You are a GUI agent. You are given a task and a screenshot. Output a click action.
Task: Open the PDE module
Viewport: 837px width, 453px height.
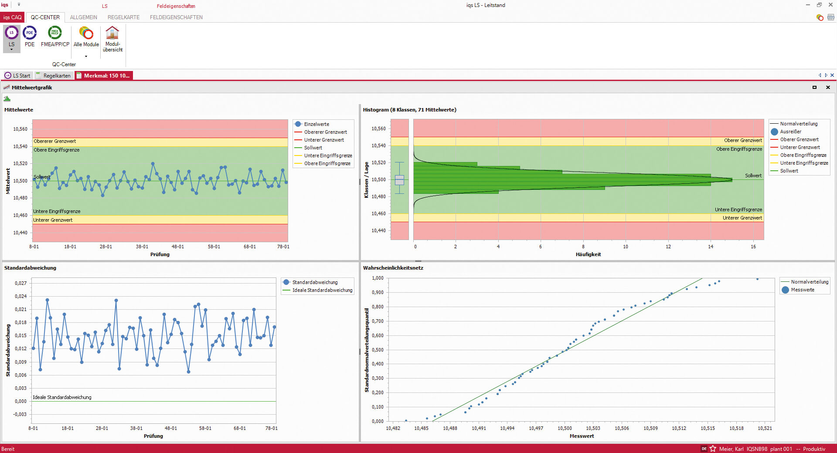30,33
